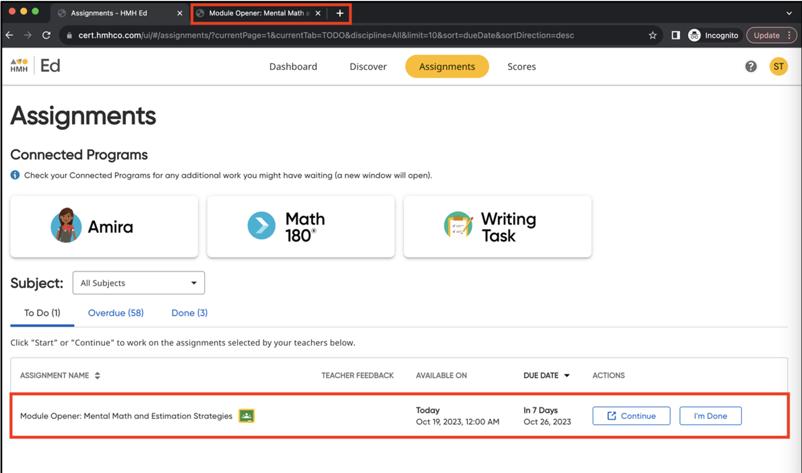This screenshot has height=473, width=802.
Task: Open the side panel icon in Chrome toolbar
Action: [675, 35]
